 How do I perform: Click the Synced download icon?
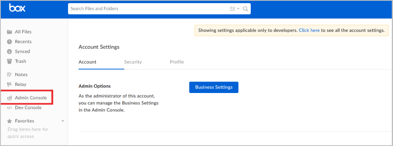[9, 51]
